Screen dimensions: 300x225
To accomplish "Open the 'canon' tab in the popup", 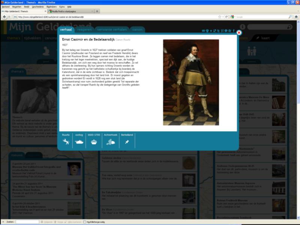I will [x=137, y=30].
